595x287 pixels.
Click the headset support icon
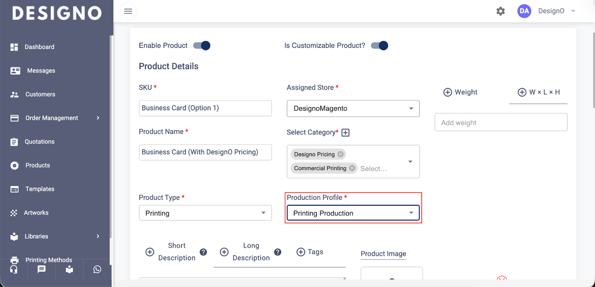[x=14, y=270]
